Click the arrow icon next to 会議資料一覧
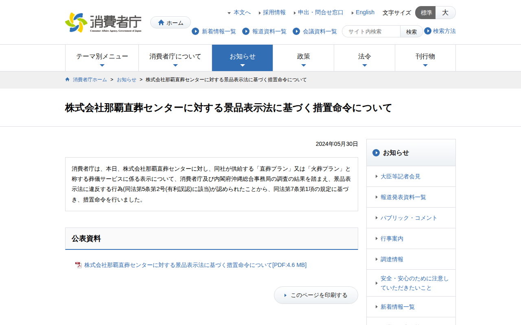The width and height of the screenshot is (521, 325). [296, 31]
